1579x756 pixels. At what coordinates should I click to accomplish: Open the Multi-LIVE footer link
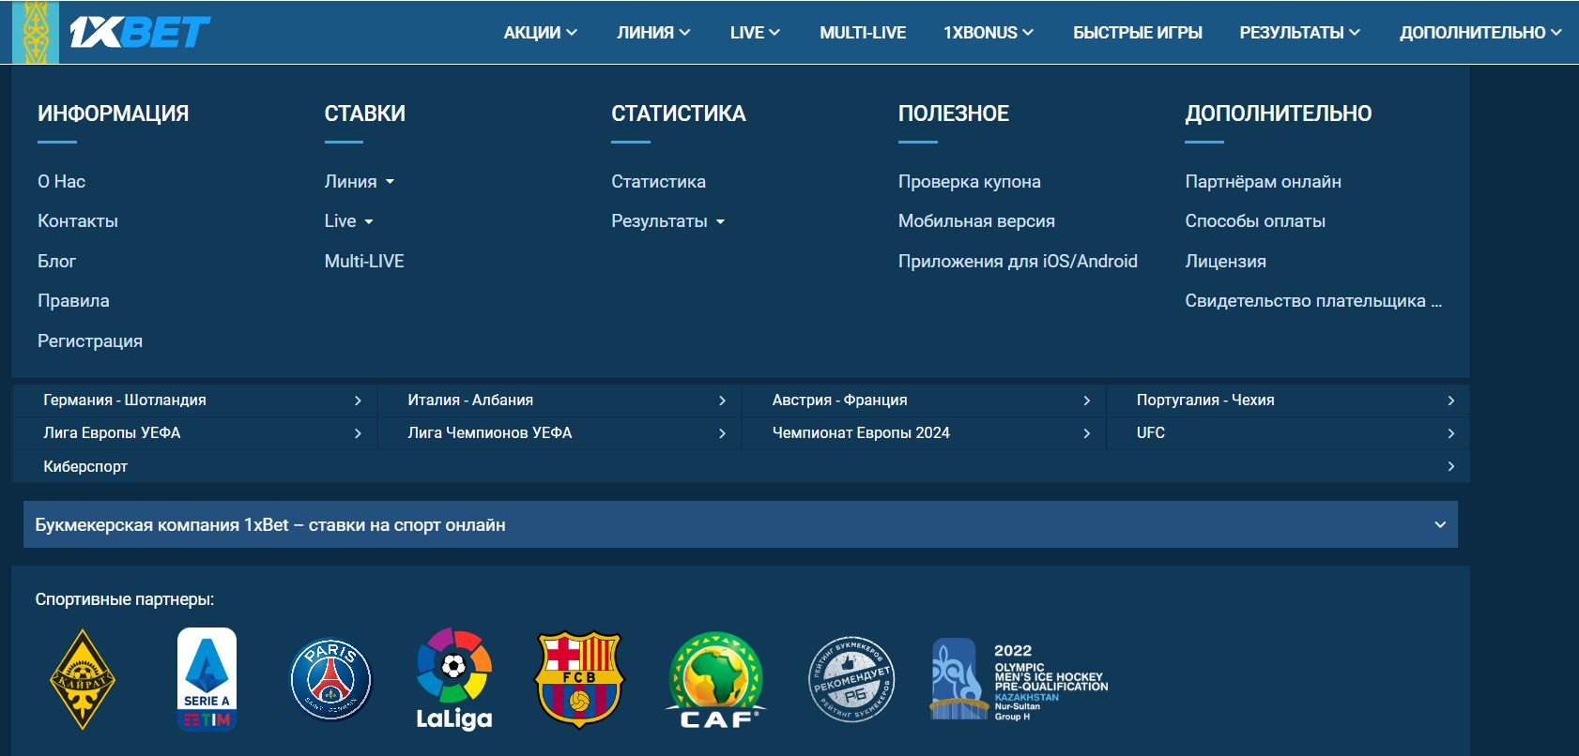(364, 262)
